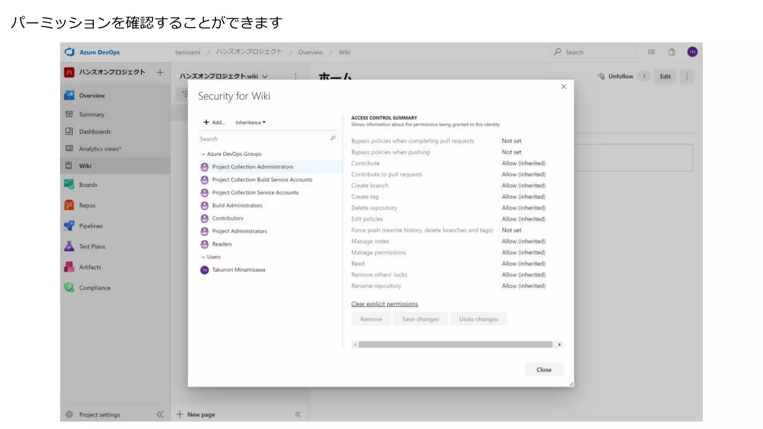Open the Repos hub icon
This screenshot has width=763, height=429.
tap(69, 205)
